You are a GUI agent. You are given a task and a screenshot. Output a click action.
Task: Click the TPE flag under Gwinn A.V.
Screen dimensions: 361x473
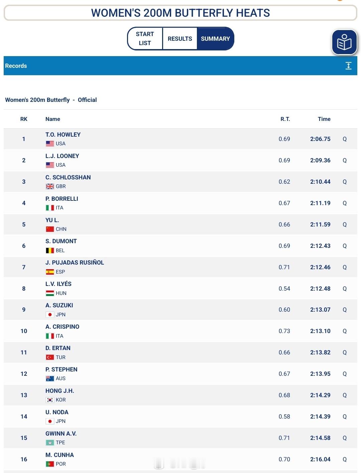point(50,443)
